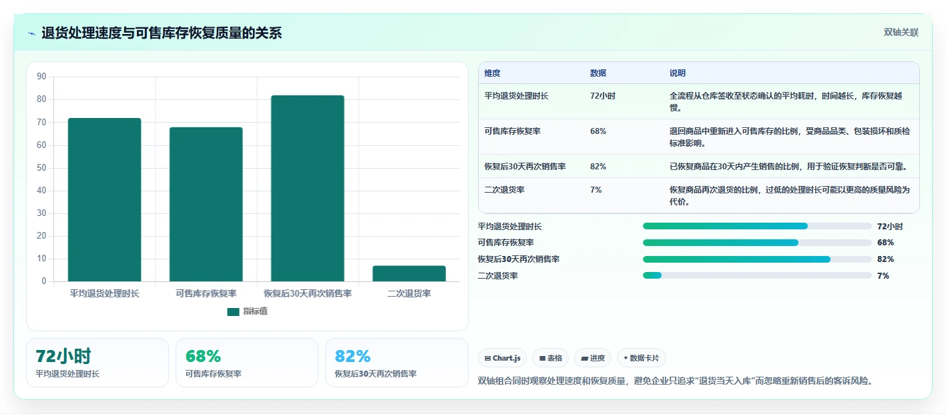946x414 pixels.
Task: Open the 68% 可售库存恢复率 data card
Action: [247, 363]
